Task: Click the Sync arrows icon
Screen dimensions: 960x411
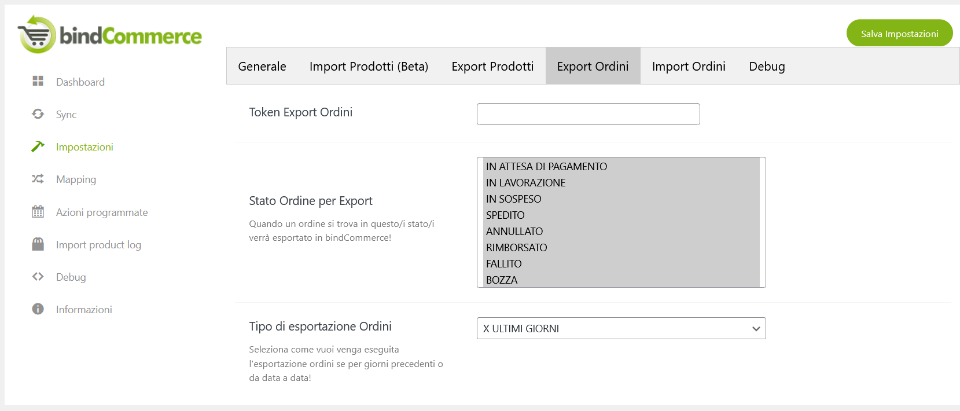Action: [38, 114]
